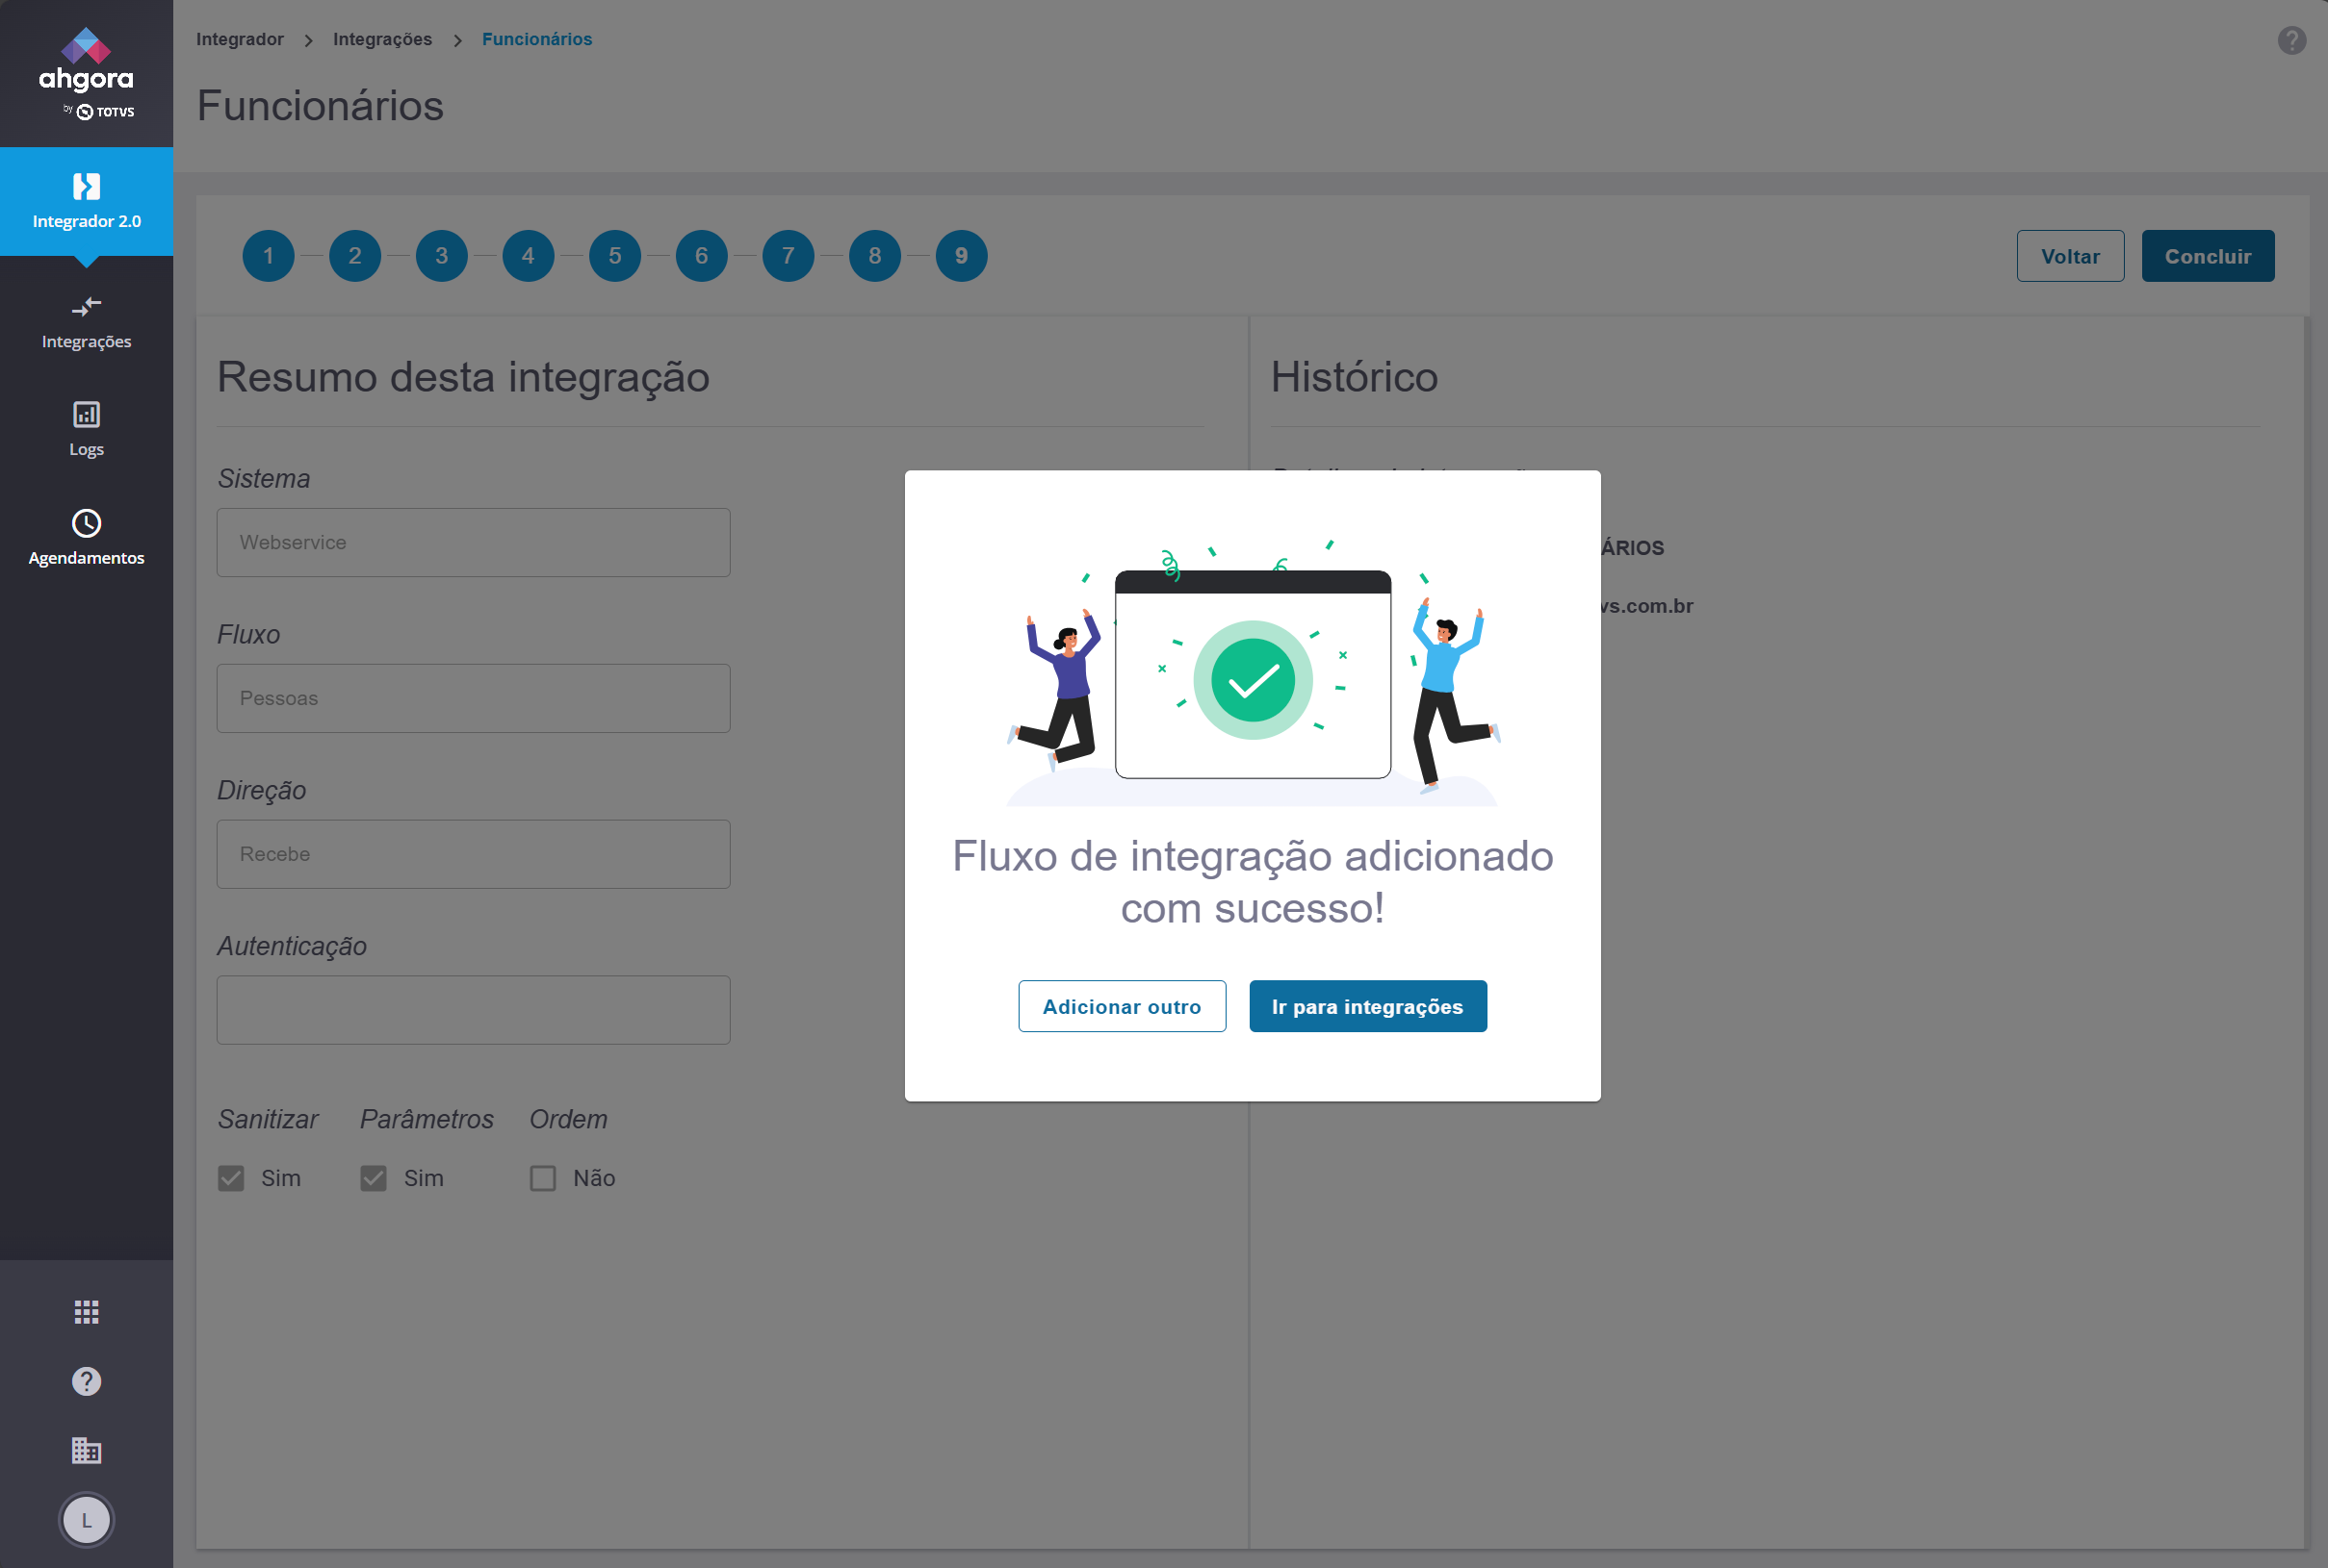The width and height of the screenshot is (2328, 1568).
Task: Go to step 1 in stepper
Action: [269, 256]
